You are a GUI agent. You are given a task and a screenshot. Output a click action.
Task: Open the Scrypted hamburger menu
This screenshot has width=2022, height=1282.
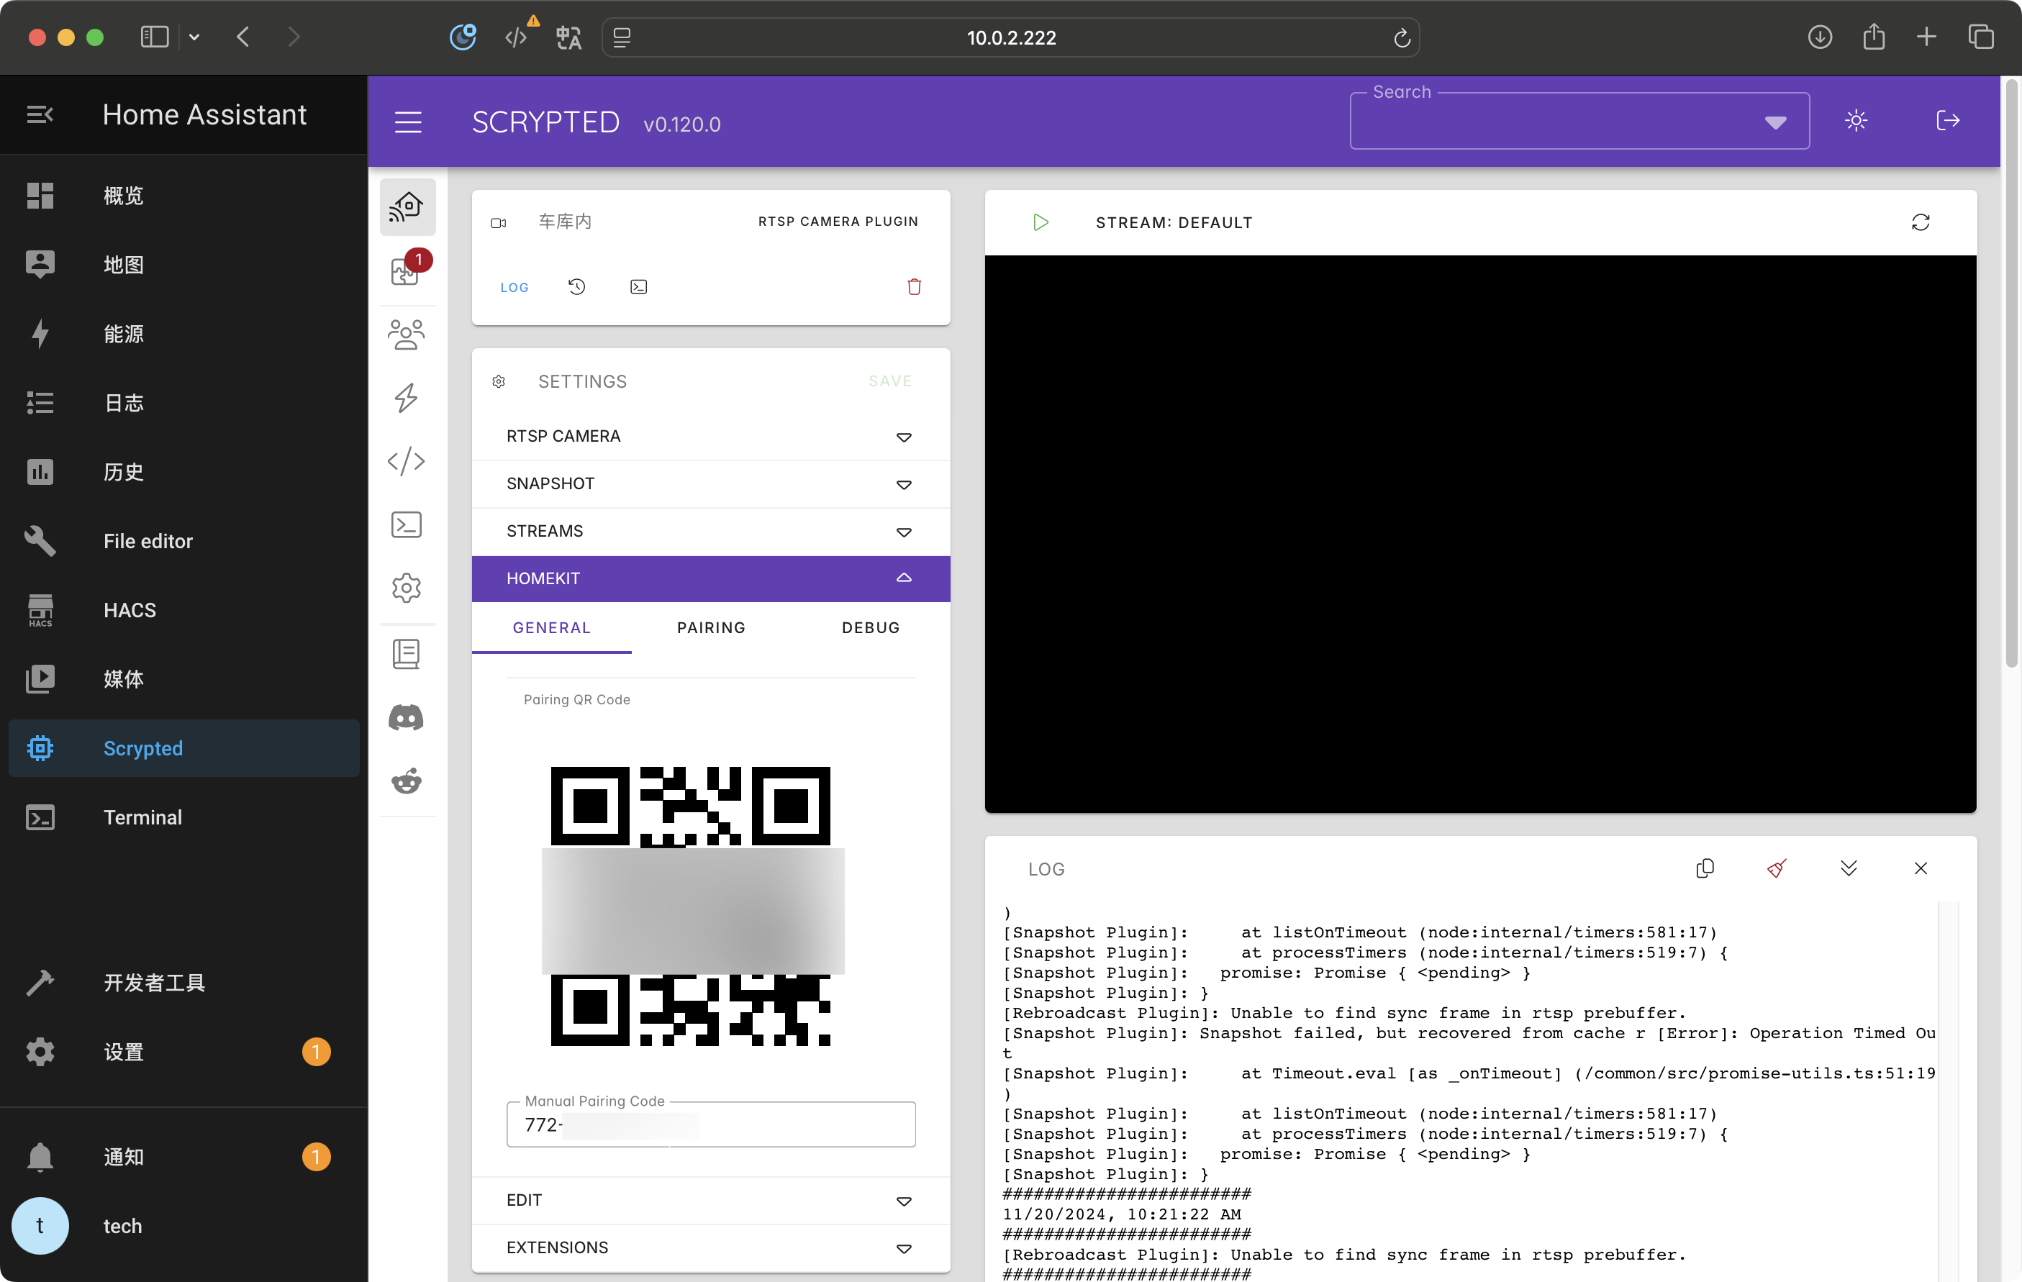pyautogui.click(x=408, y=122)
